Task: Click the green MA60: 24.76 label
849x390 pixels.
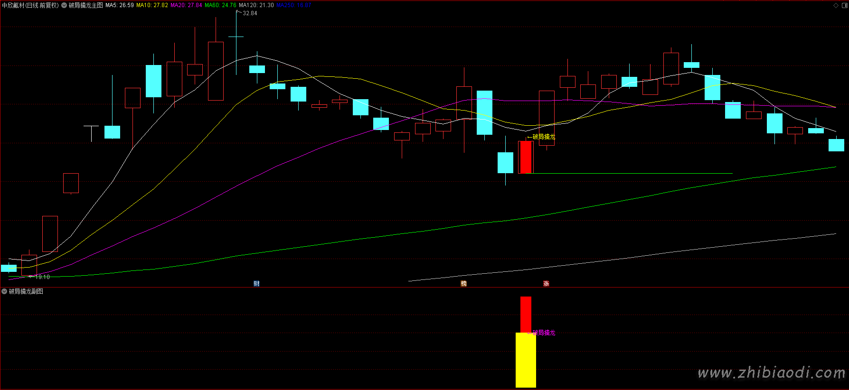Action: (220, 5)
